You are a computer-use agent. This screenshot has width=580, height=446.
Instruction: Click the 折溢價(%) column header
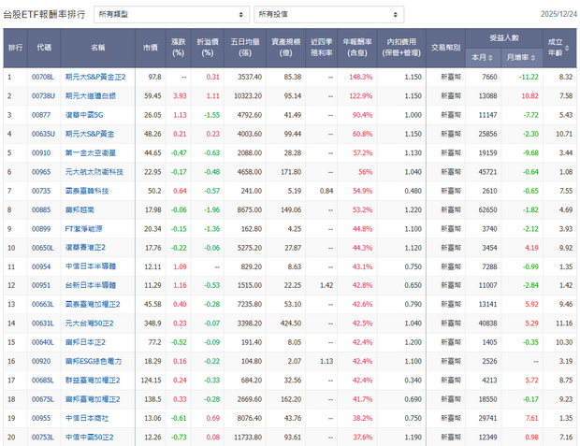212,47
